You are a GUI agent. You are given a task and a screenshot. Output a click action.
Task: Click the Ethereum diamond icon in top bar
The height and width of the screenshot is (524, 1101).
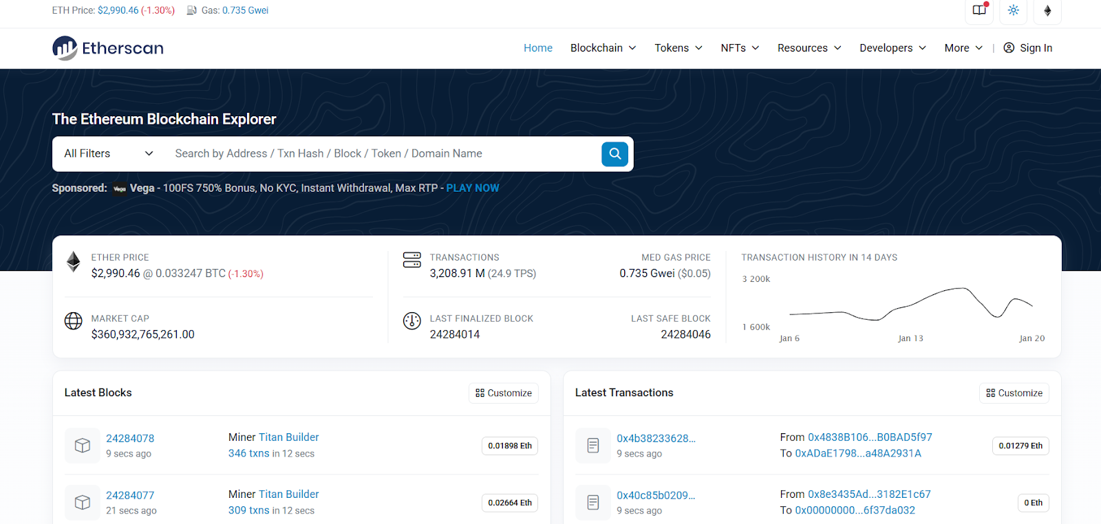pos(1047,10)
